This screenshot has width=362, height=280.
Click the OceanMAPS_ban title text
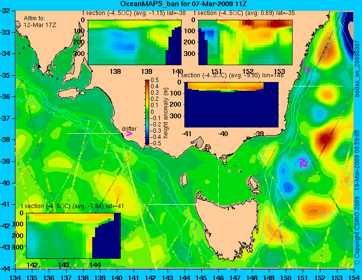pos(184,4)
